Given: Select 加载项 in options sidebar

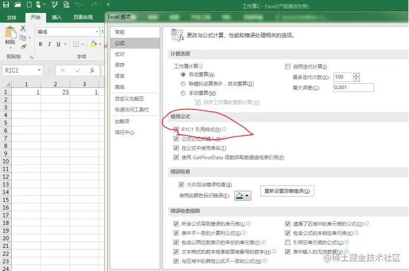Looking at the screenshot, I should pyautogui.click(x=135, y=121).
